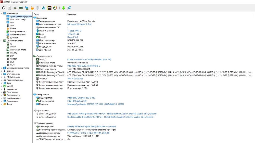The height and width of the screenshot is (143, 255).
Task: Open the AMI (07/30/2019) BIOS link
Action: 75,79
